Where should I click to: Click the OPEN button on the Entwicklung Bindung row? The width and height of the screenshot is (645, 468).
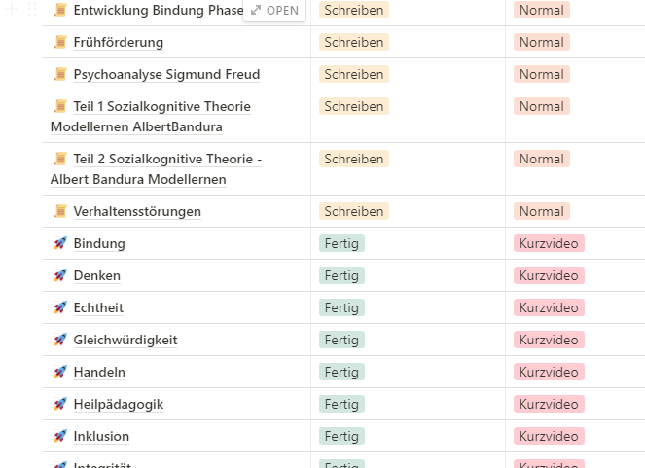click(x=274, y=10)
